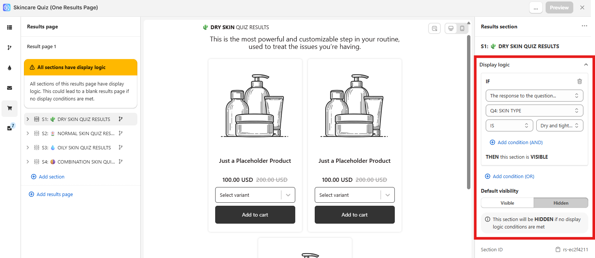
Task: Open the Q4: SKIN TYPE dropdown
Action: click(534, 111)
